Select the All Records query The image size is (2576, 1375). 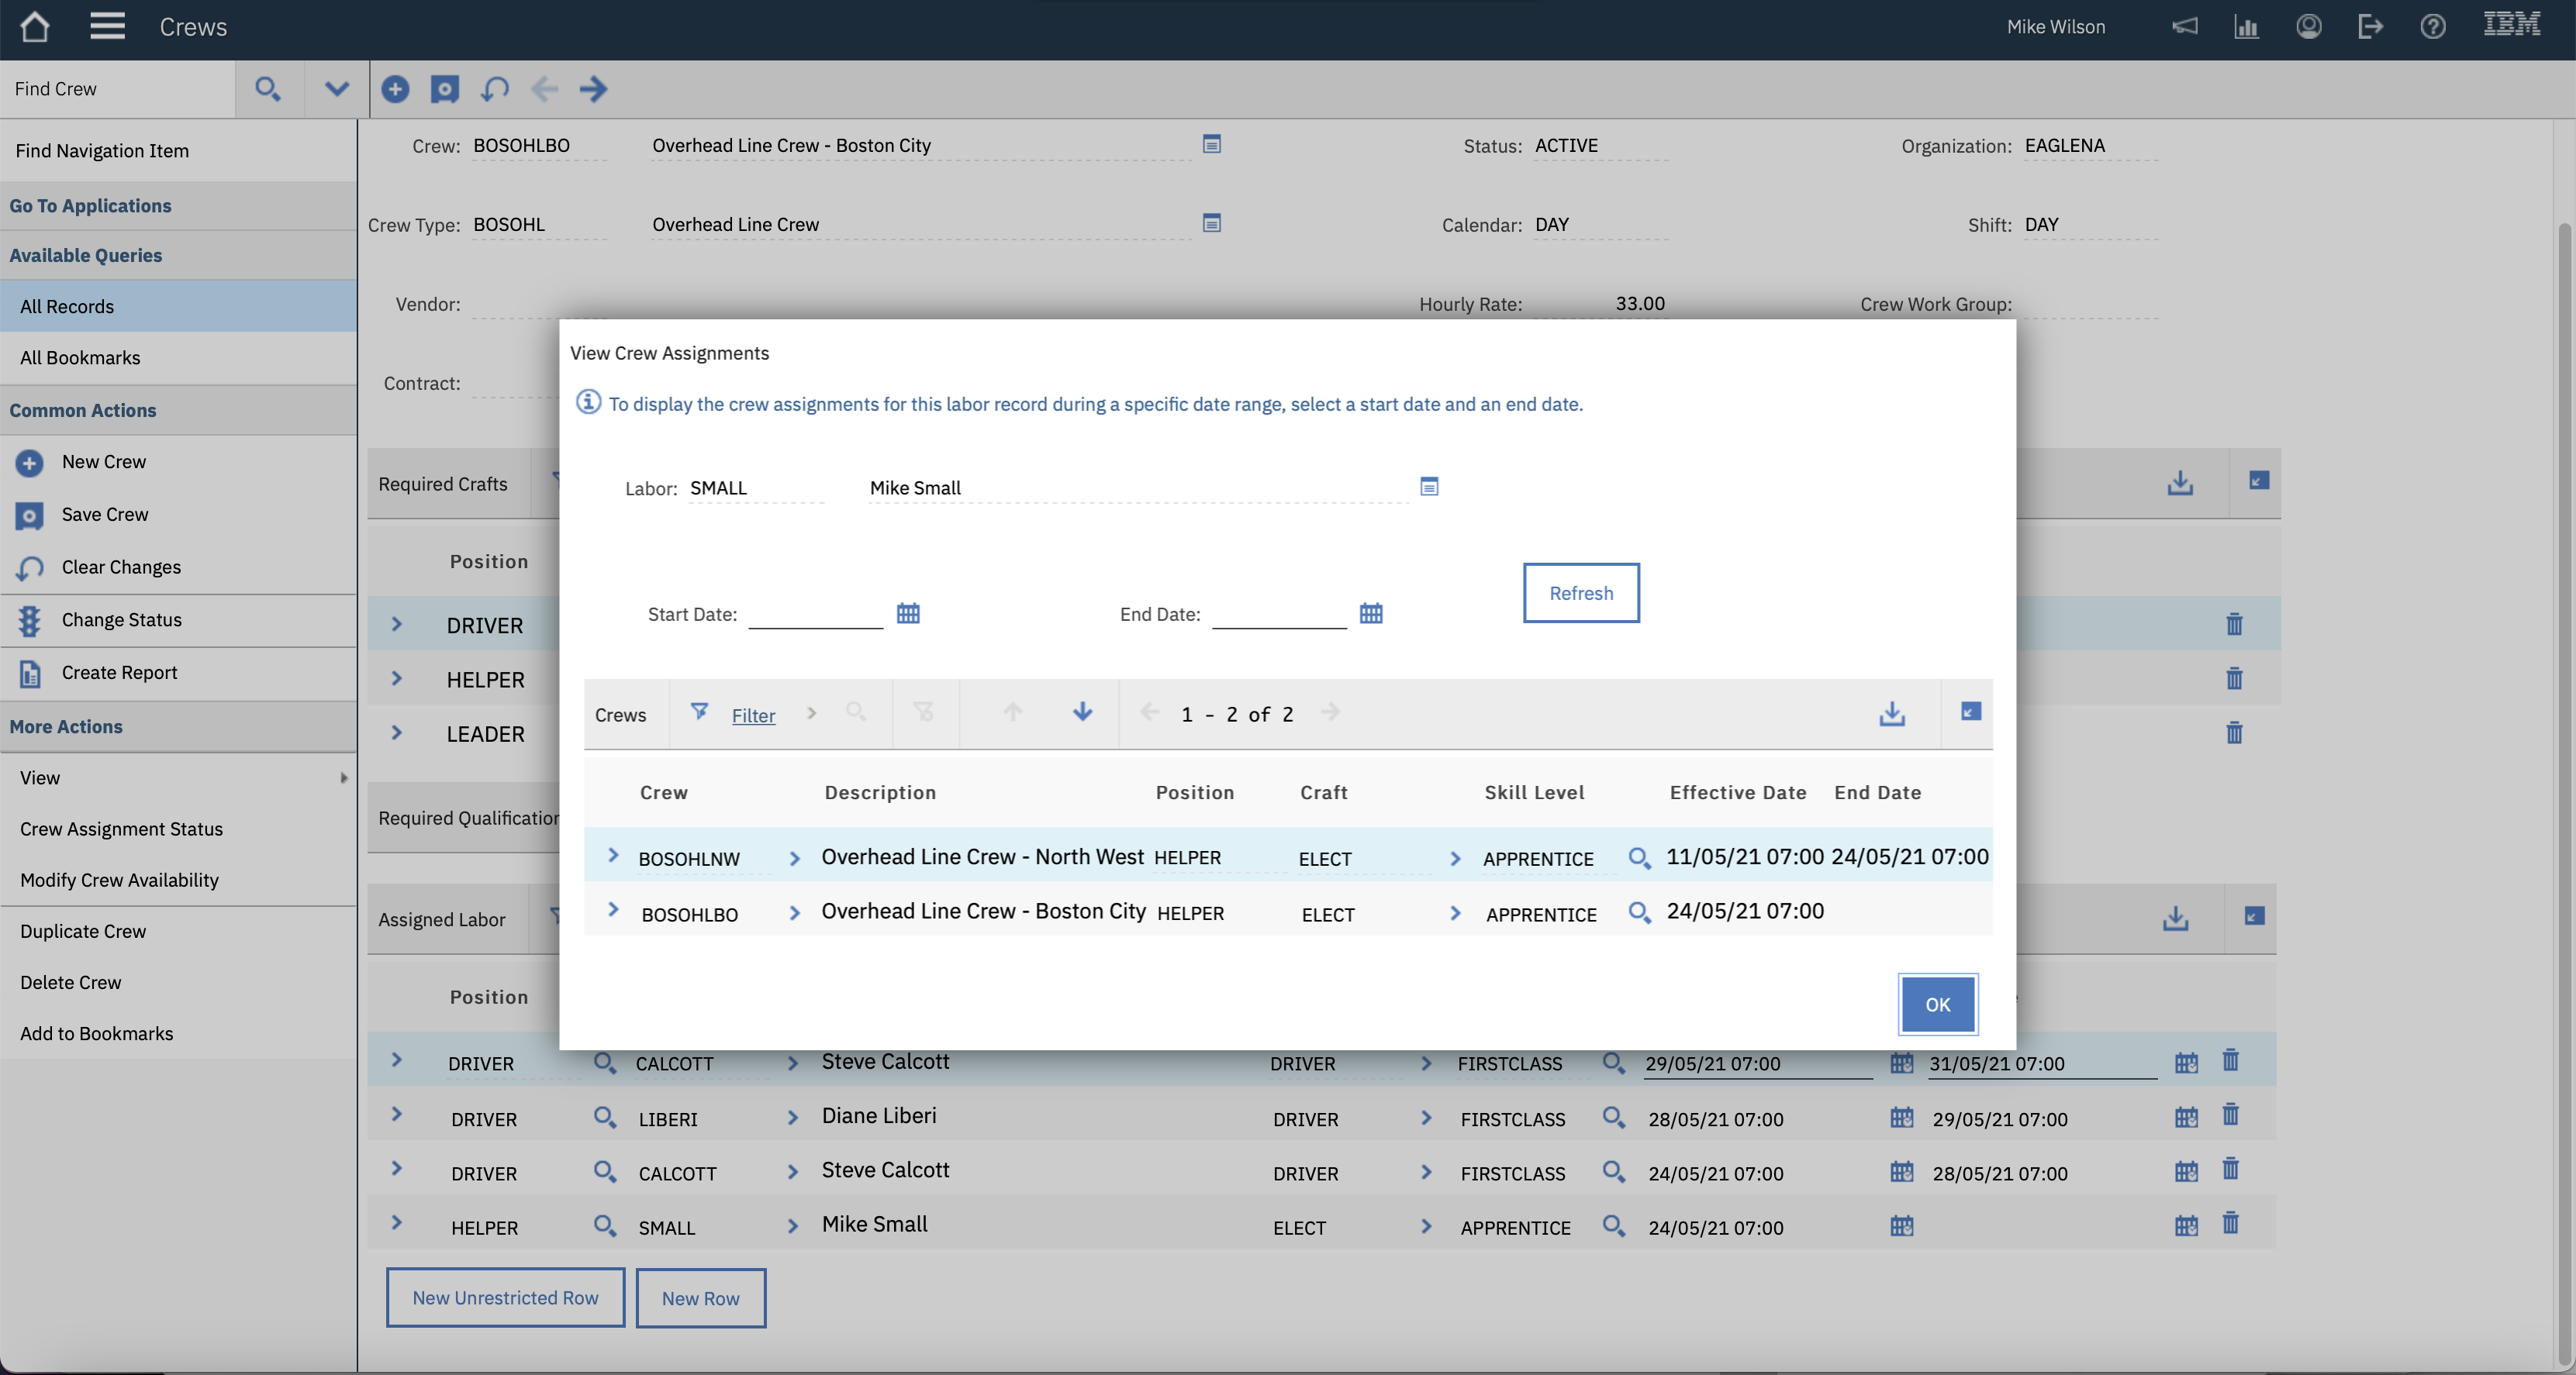(x=67, y=306)
